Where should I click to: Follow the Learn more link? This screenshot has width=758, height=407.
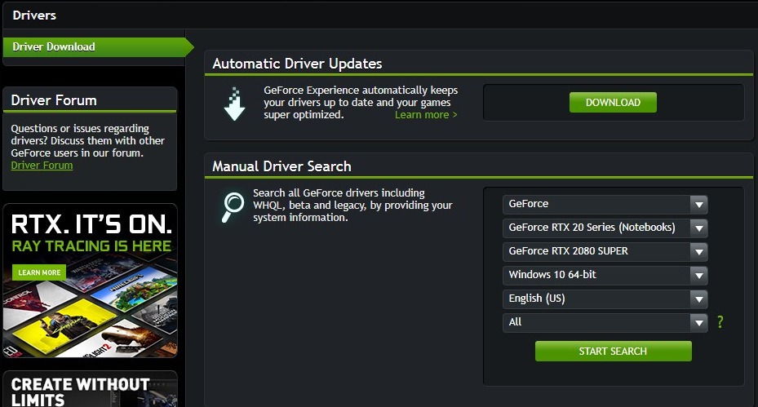426,115
